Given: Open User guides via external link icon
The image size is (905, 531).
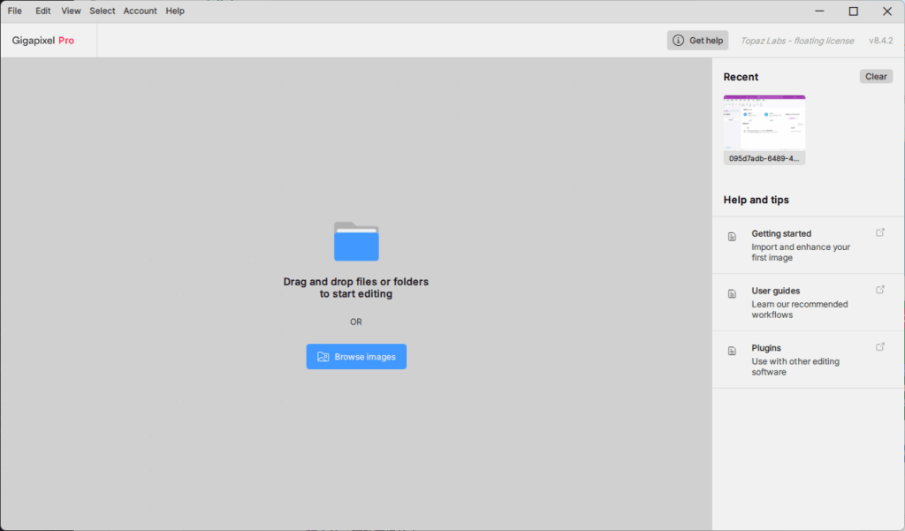Looking at the screenshot, I should (880, 290).
